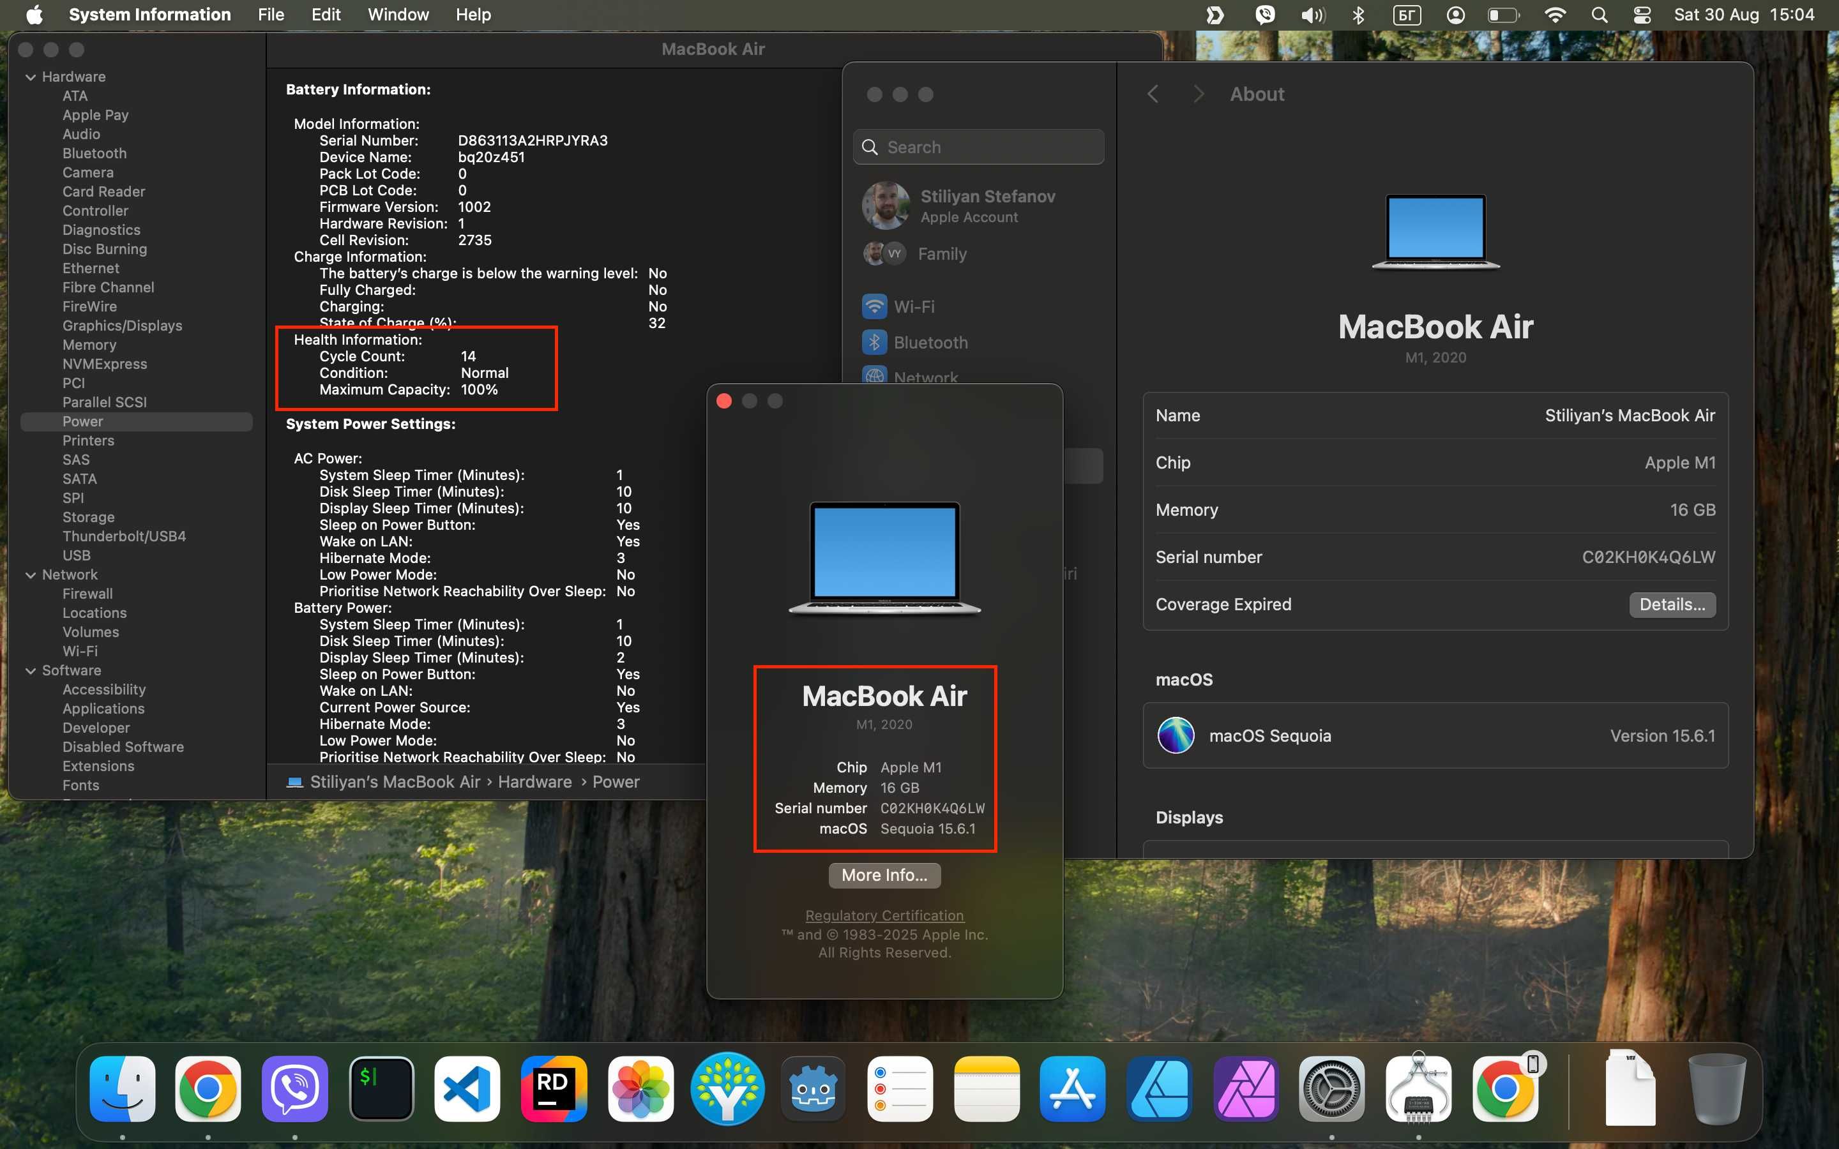This screenshot has height=1149, width=1839.
Task: Open the Window menu
Action: (x=398, y=15)
